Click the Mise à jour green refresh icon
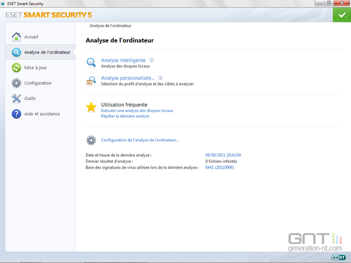351x263 pixels. [x=17, y=68]
